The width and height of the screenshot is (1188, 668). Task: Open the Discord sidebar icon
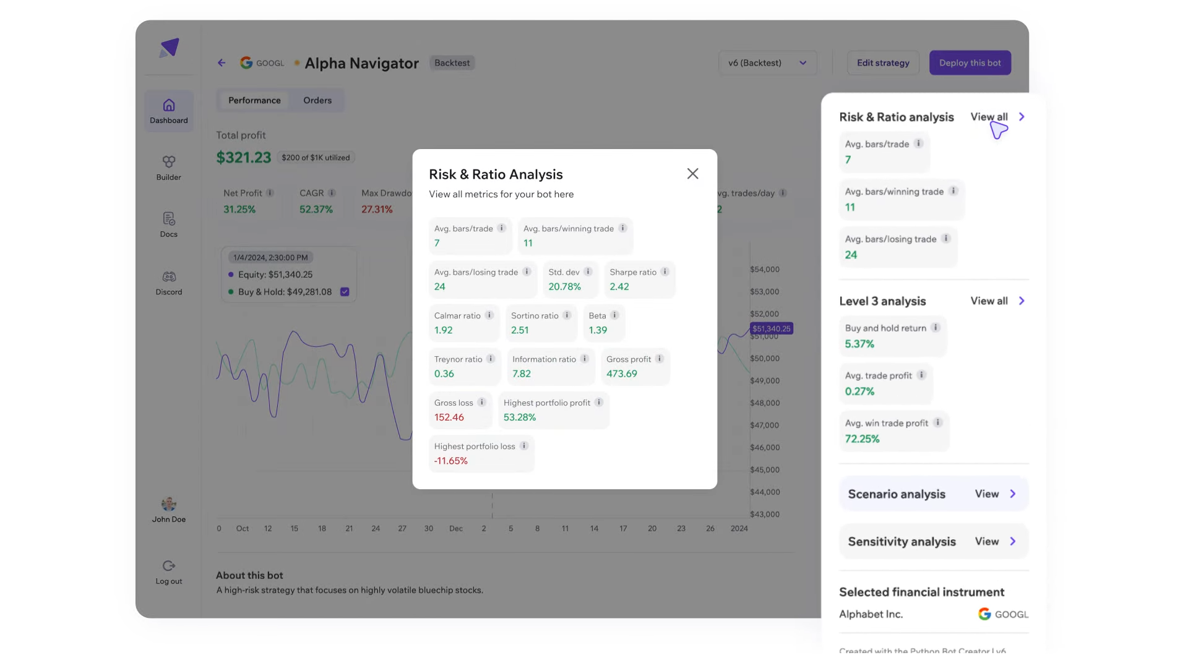click(x=169, y=276)
